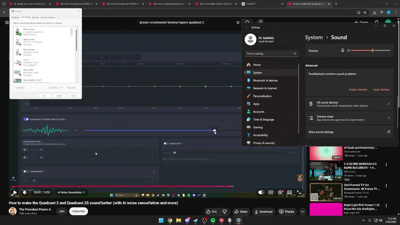Expand the Volume mixer row
400x225 pixels.
tap(349, 118)
